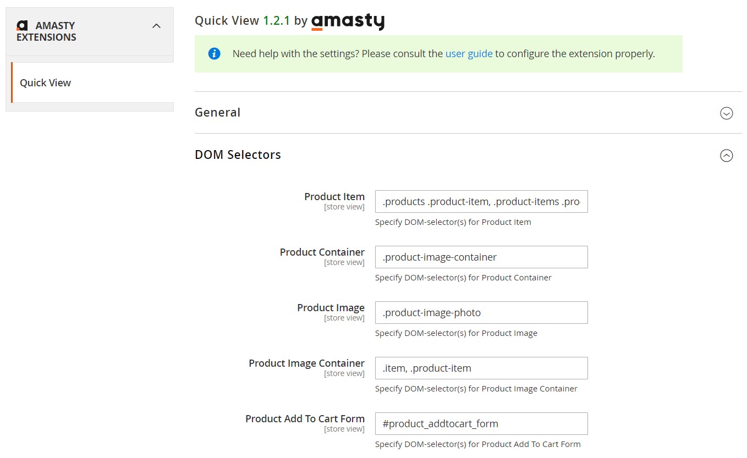Collapse the Amasty Extensions sidebar chevron
Viewport: 747px width, 458px height.
coord(157,26)
